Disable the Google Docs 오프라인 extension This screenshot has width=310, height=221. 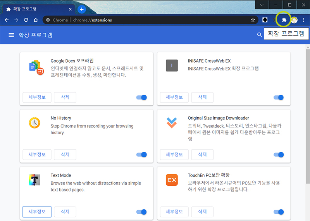point(141,98)
